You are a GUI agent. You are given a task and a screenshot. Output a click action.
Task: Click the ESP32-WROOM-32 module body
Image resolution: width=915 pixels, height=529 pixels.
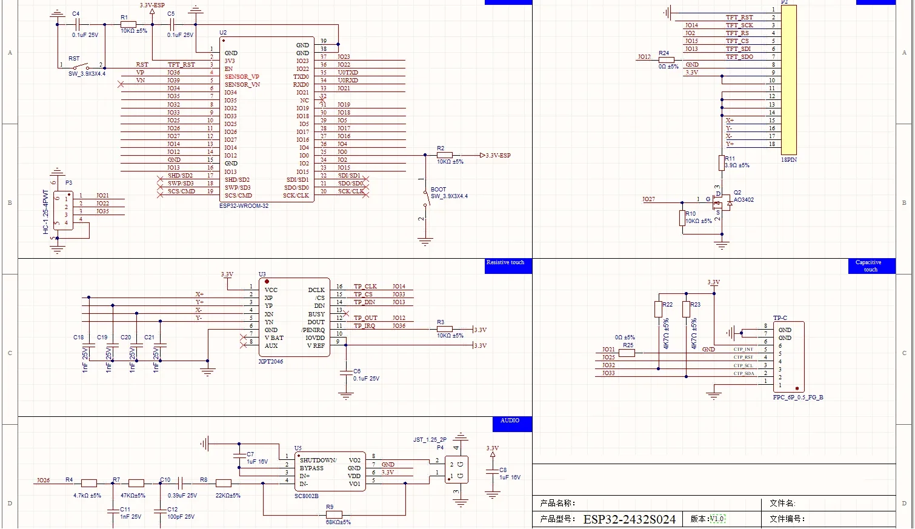click(267, 119)
